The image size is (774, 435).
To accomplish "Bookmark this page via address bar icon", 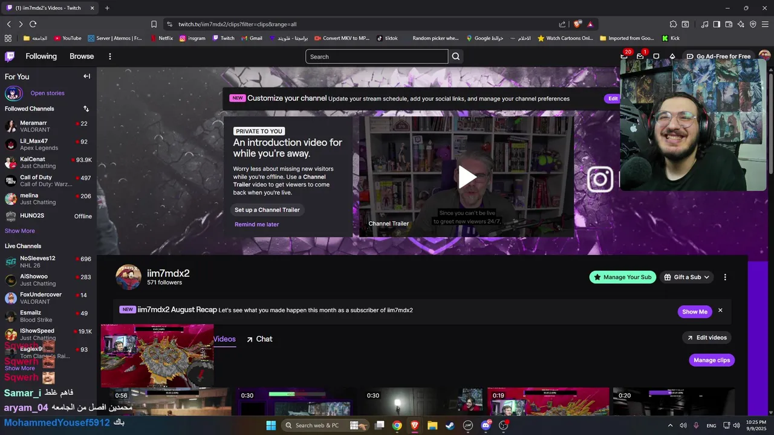I will tap(154, 24).
